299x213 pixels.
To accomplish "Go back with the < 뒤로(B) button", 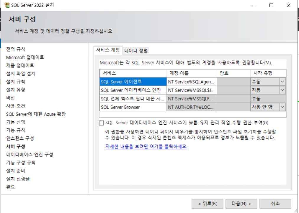I will [207, 204].
